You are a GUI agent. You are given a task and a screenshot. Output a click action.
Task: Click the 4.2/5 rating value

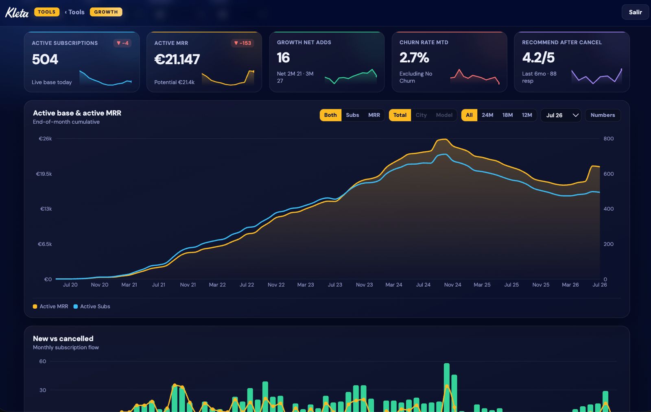(538, 58)
